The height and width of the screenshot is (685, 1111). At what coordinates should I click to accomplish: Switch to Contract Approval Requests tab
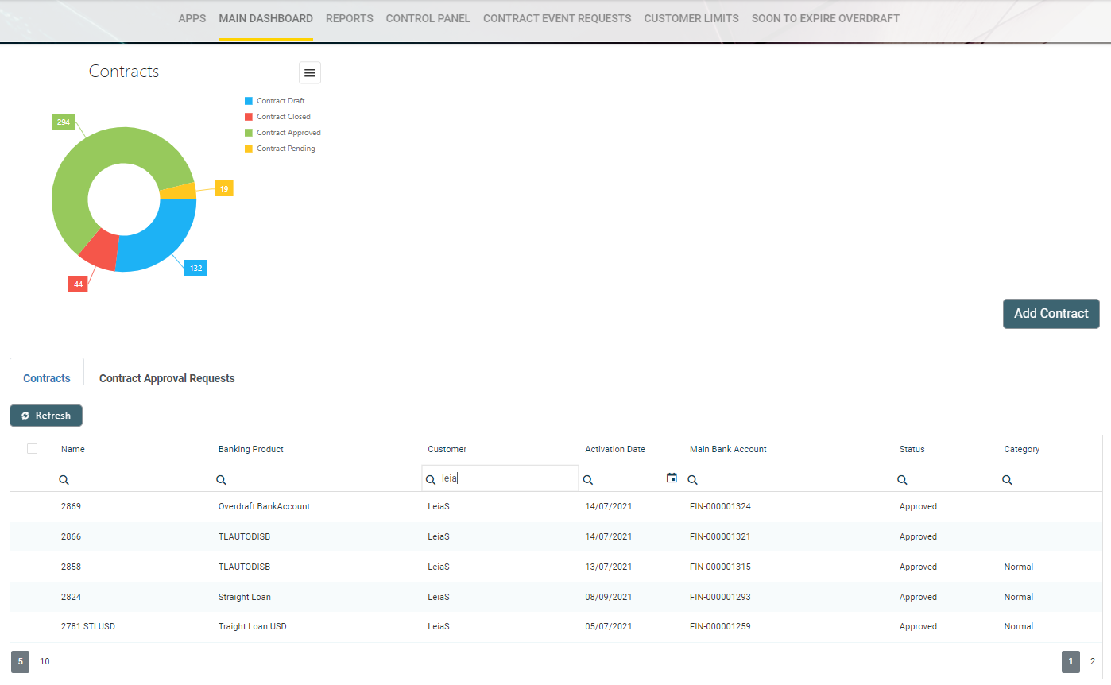167,378
